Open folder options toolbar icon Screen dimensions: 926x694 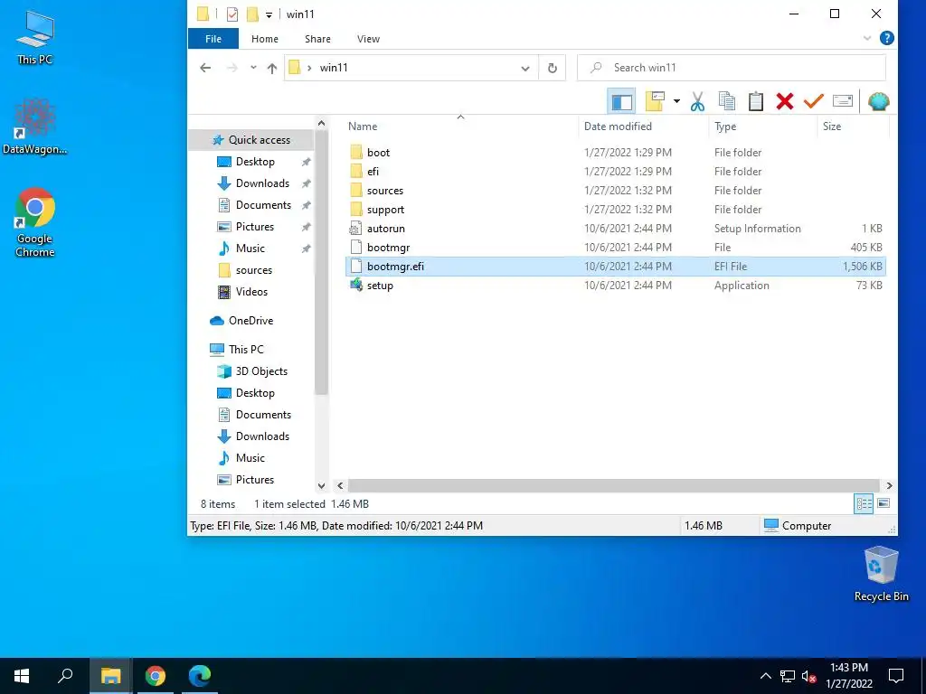click(655, 101)
